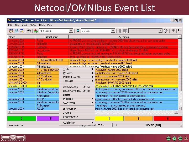Click the grayed traffic light toolbar icon
Viewport: 189px width, 142px height.
click(120, 31)
